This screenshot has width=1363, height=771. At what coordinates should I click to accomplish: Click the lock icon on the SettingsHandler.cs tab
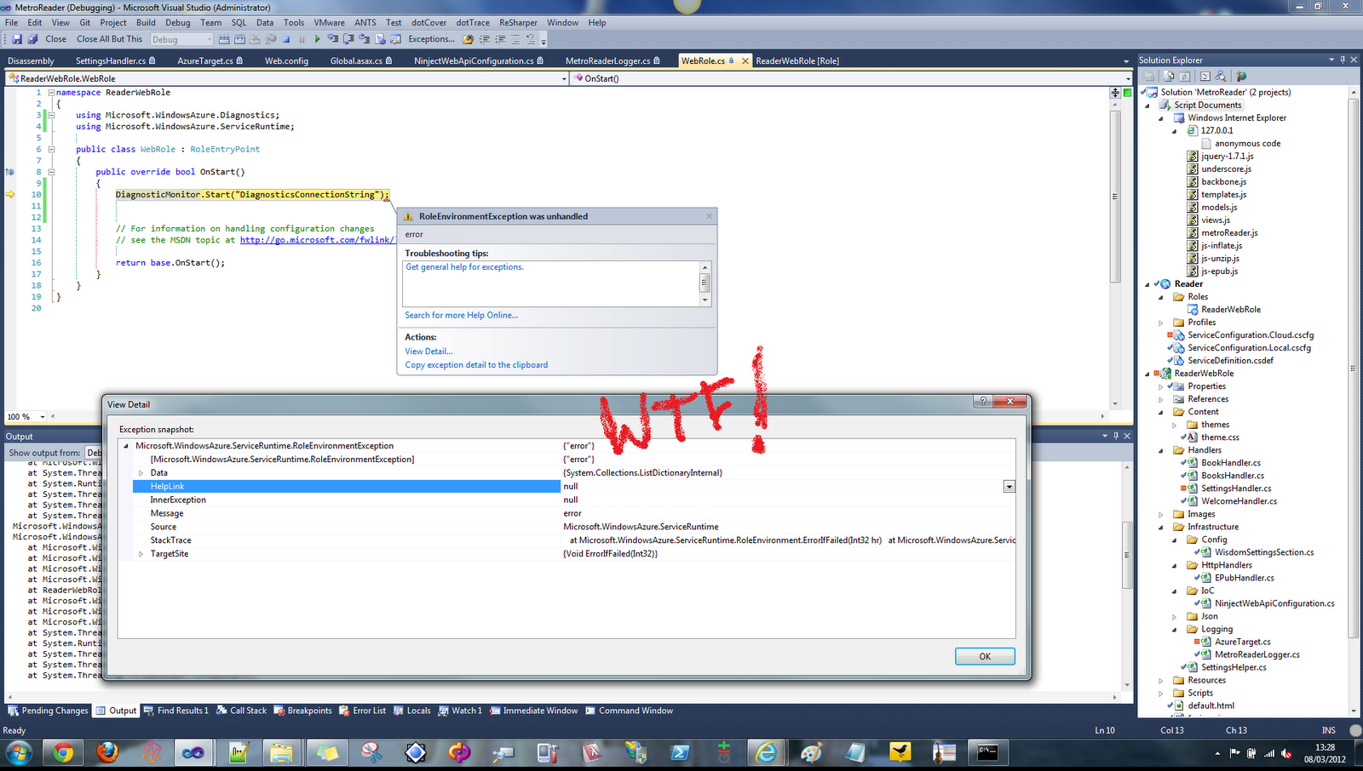point(152,60)
